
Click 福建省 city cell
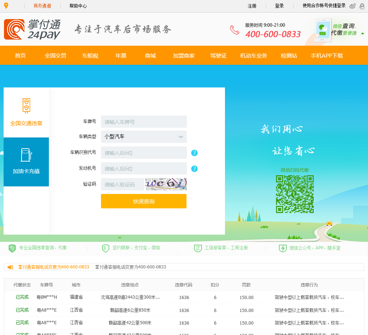click(x=76, y=297)
